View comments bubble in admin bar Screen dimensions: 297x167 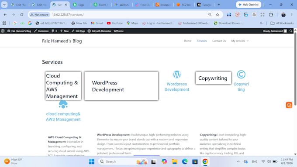tap(54, 31)
